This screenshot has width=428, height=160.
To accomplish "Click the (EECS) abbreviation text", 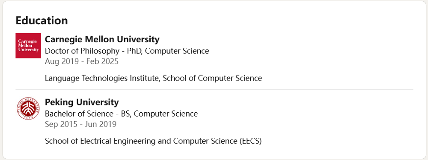I will [250, 141].
